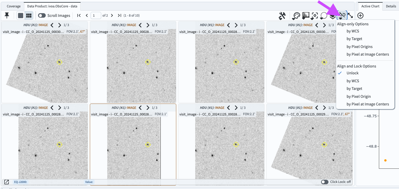
Task: Pin the image panel with the pin icon
Action: coord(7,15)
